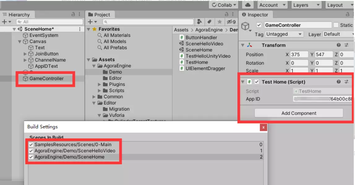Expand the Scripts folder
Image resolution: width=355 pixels, height=185 pixels.
(99, 90)
